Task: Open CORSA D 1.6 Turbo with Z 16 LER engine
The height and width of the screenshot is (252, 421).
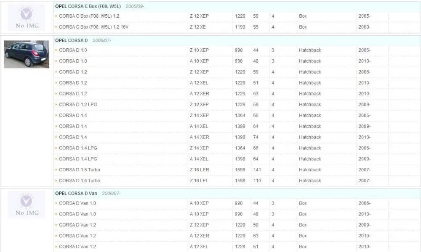Action: pyautogui.click(x=80, y=170)
